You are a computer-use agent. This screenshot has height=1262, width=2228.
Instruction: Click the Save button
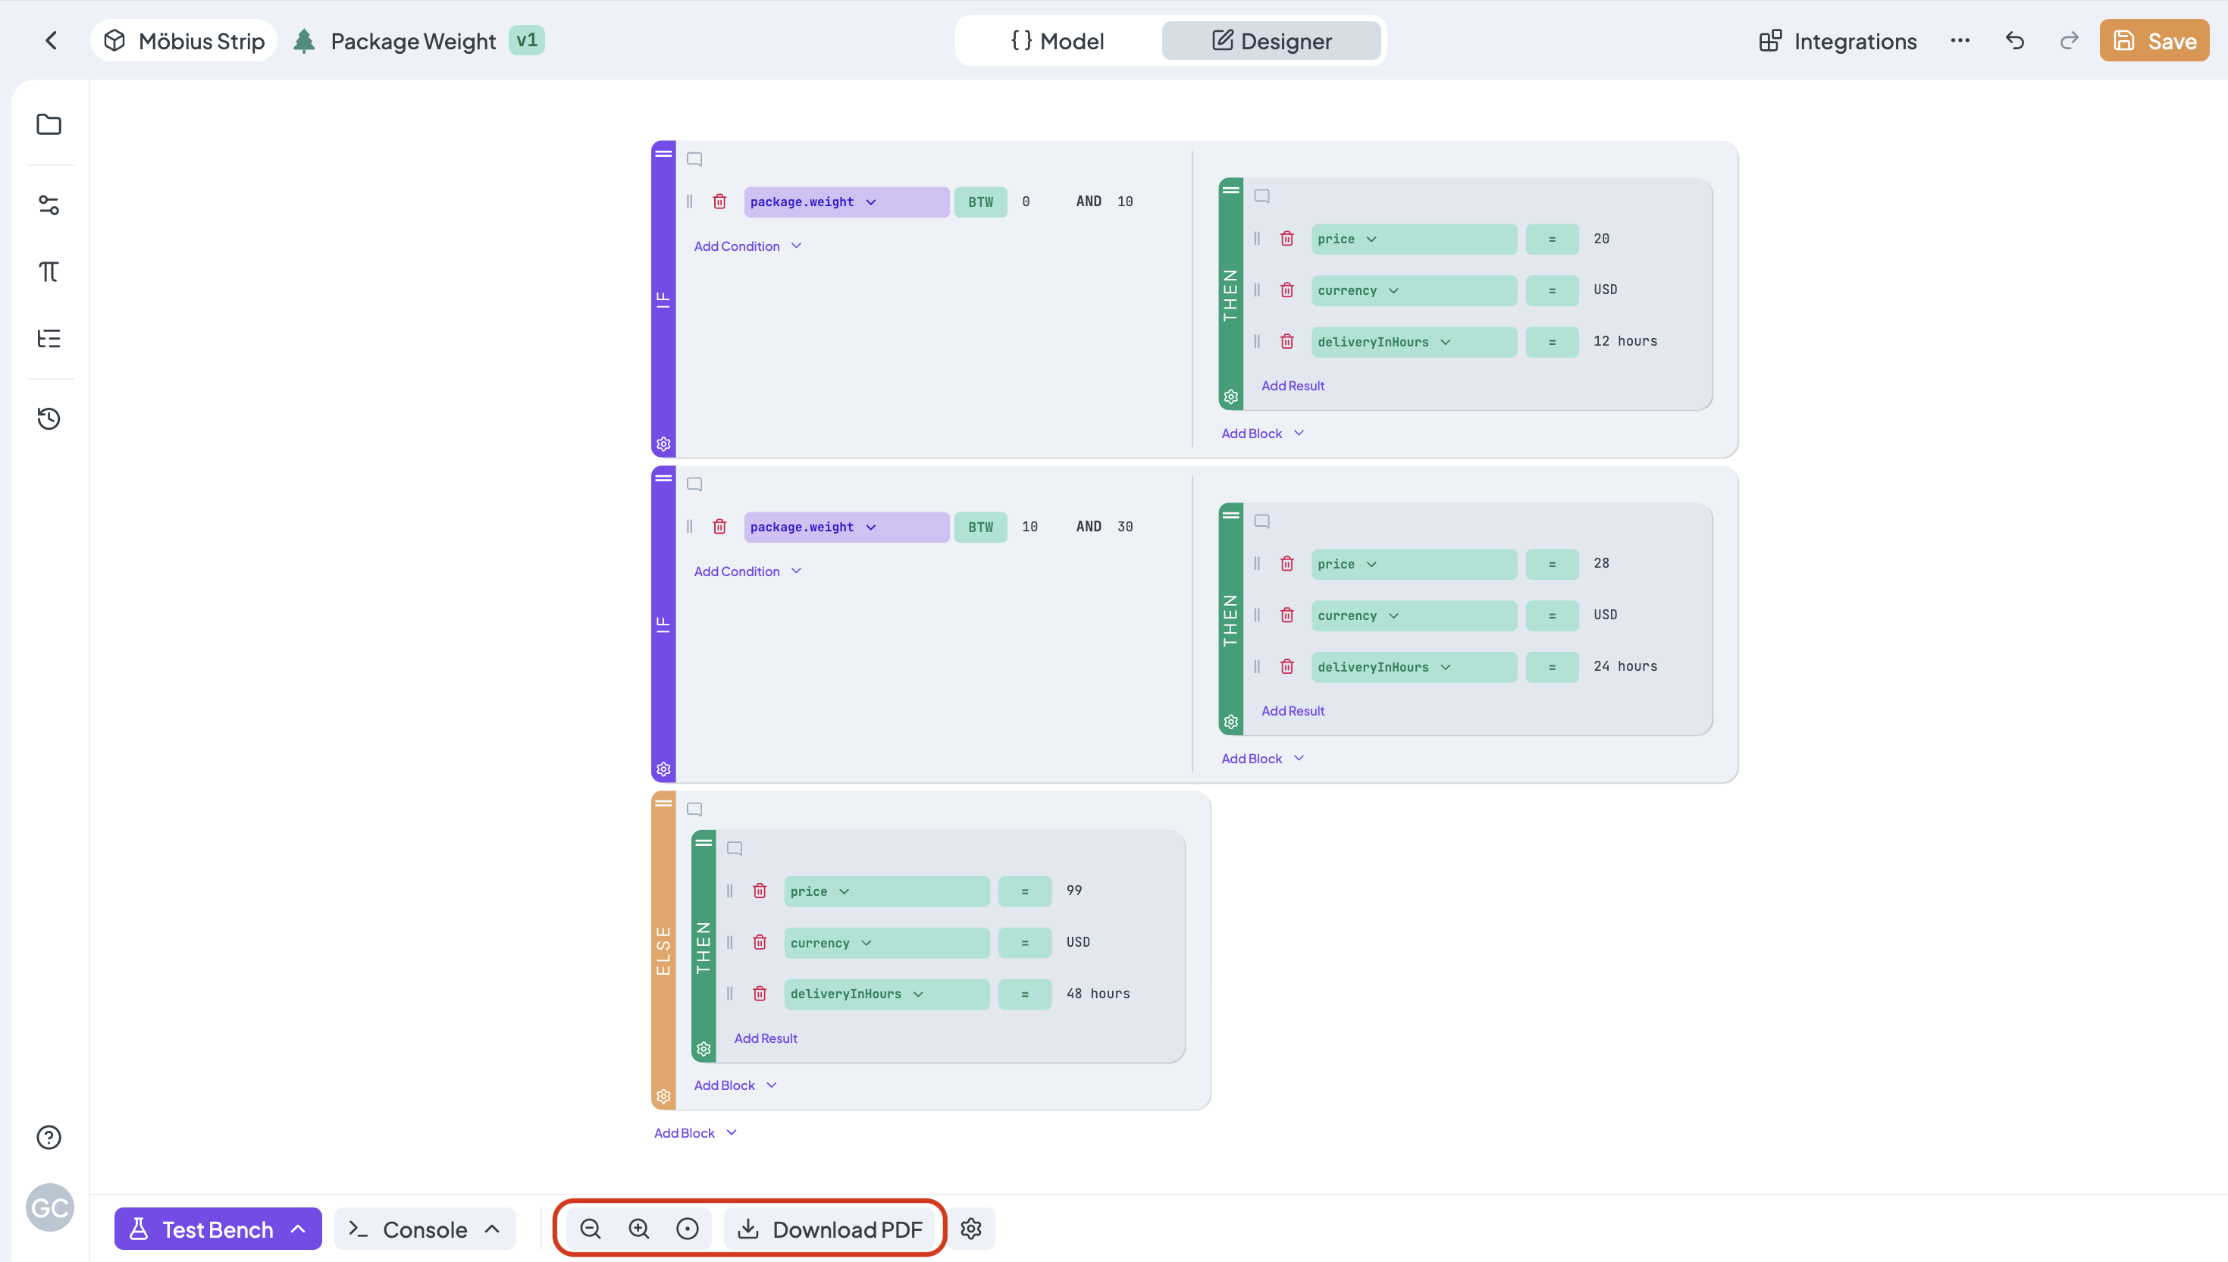click(x=2154, y=41)
